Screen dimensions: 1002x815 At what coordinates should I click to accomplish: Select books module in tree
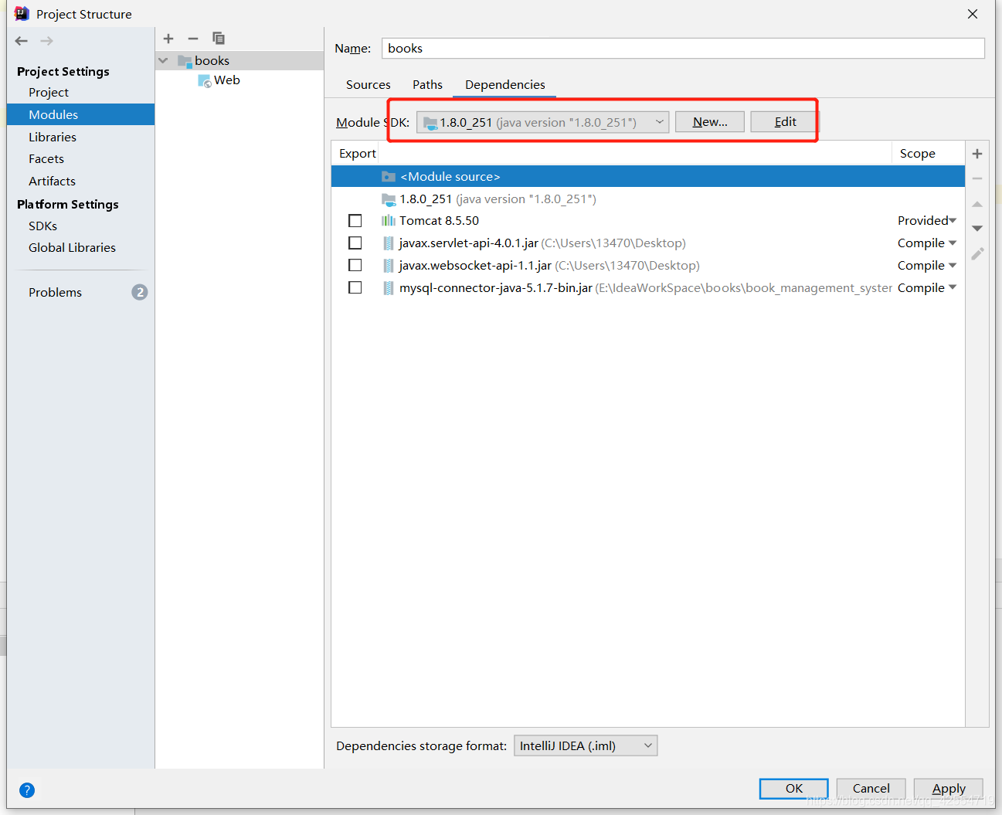(x=239, y=61)
